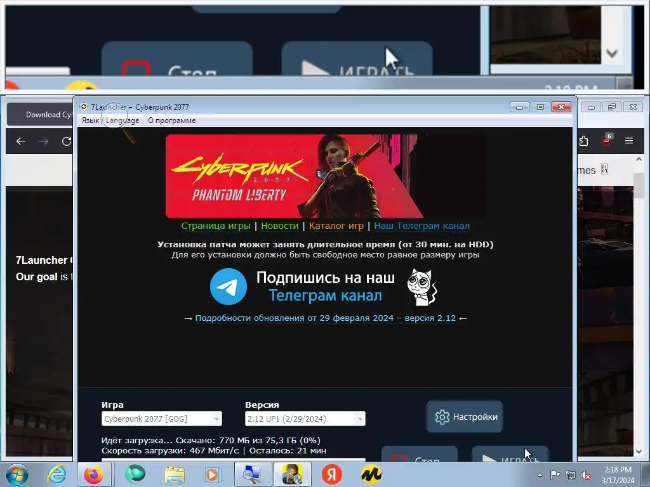This screenshot has height=487, width=650.
Task: Open the muted volume tray icon
Action: coord(586,476)
